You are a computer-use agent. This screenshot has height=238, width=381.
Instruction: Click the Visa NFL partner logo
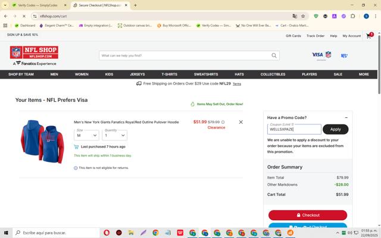[x=321, y=55]
